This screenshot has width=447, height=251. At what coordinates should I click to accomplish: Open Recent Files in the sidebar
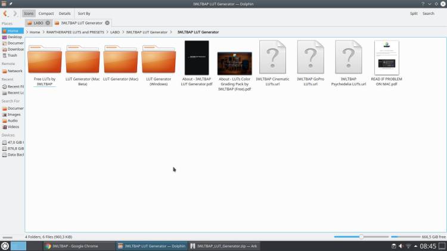pos(13,86)
